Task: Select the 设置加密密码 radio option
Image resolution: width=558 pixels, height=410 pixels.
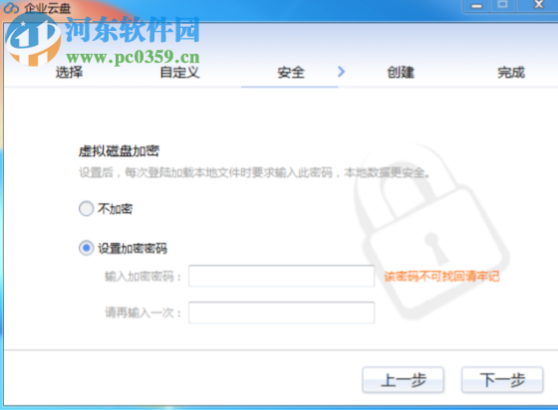Action: 86,248
